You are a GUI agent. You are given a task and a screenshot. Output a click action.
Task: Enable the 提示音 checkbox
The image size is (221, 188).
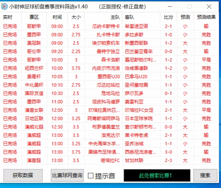pyautogui.click(x=91, y=176)
